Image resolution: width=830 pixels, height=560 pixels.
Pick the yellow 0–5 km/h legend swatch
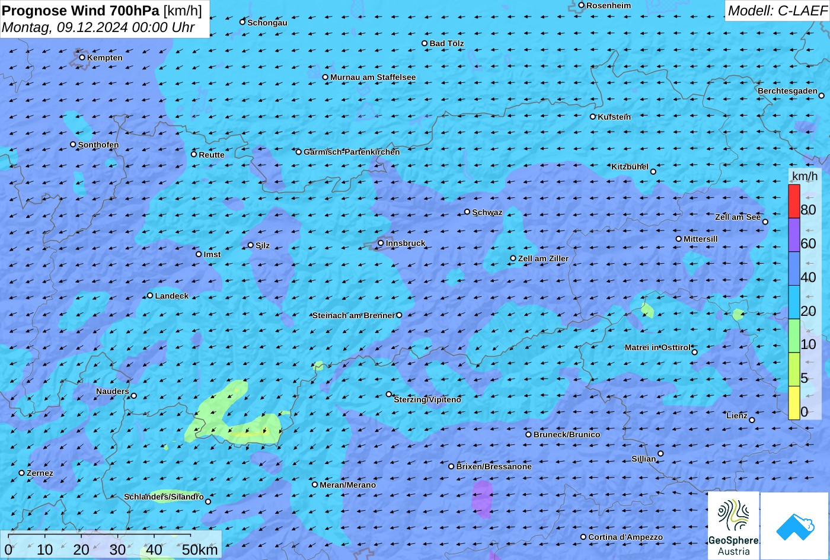794,403
